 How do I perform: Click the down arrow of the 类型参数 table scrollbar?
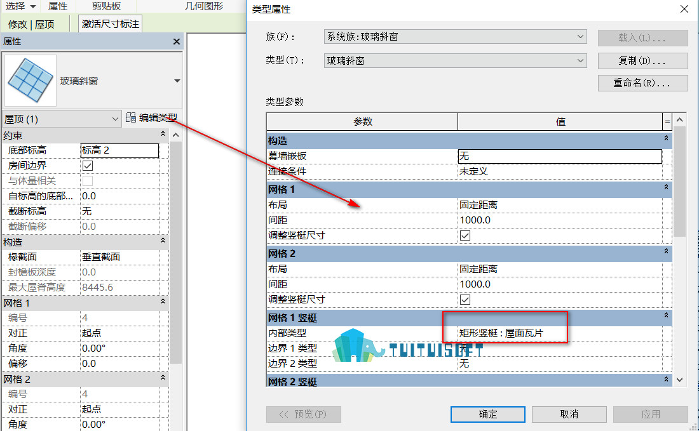click(679, 380)
